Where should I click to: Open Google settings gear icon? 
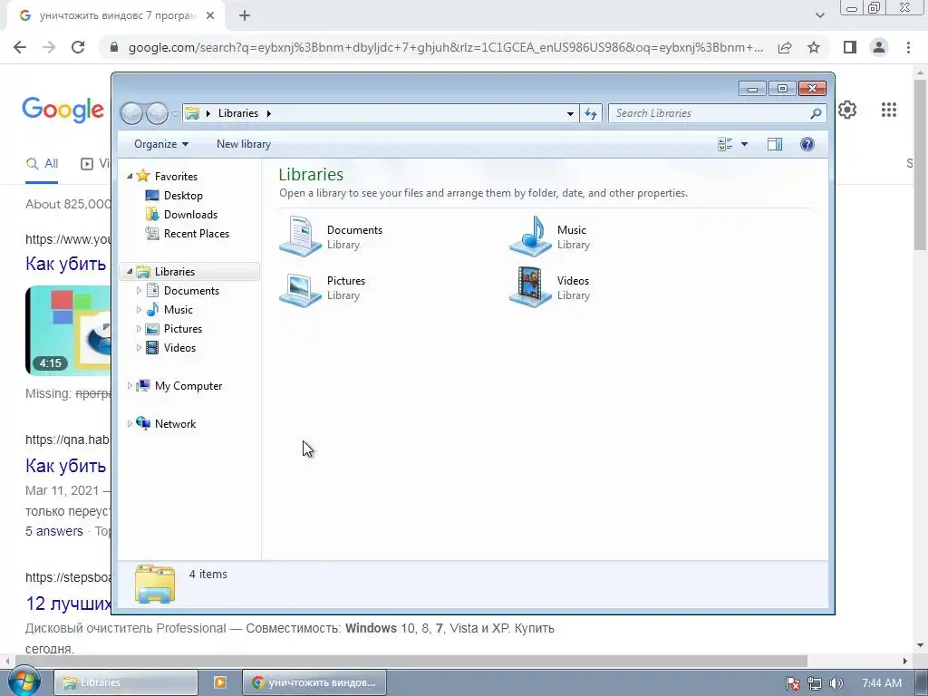pos(847,110)
